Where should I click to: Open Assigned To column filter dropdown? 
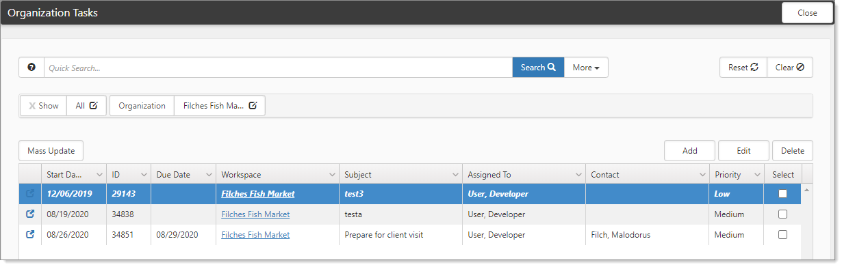(578, 175)
